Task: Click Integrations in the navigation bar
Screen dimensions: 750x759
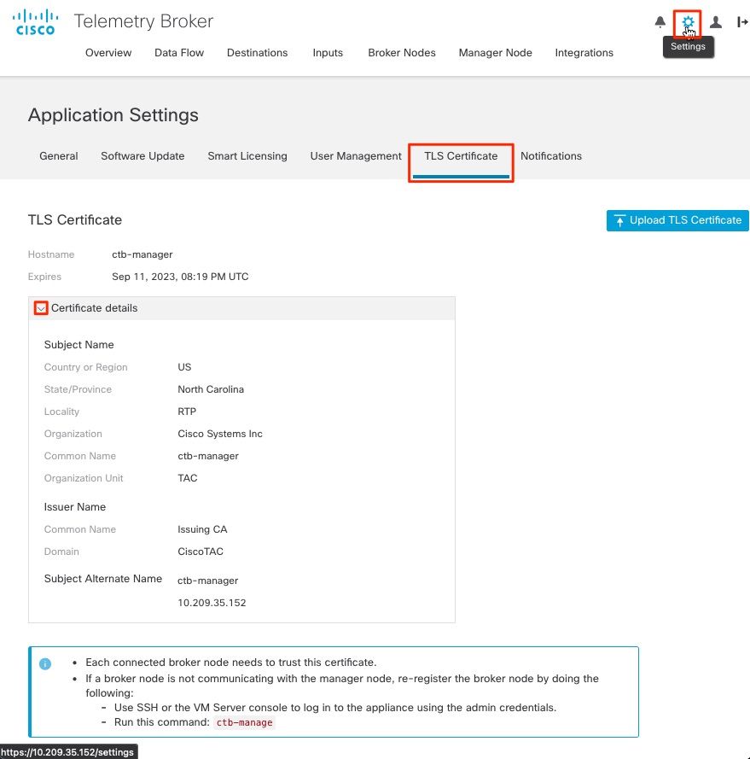Action: tap(584, 53)
